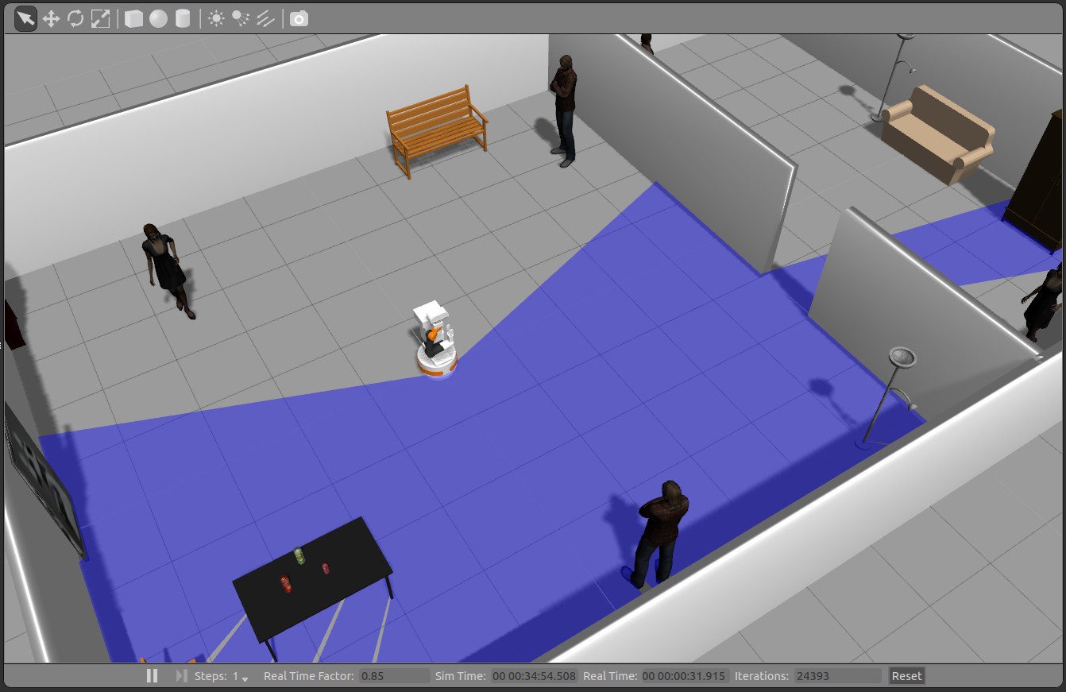Step the simulation forward once
The height and width of the screenshot is (692, 1066).
point(181,676)
